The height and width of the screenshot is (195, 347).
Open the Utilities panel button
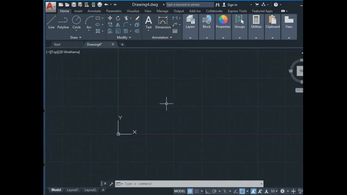(256, 22)
